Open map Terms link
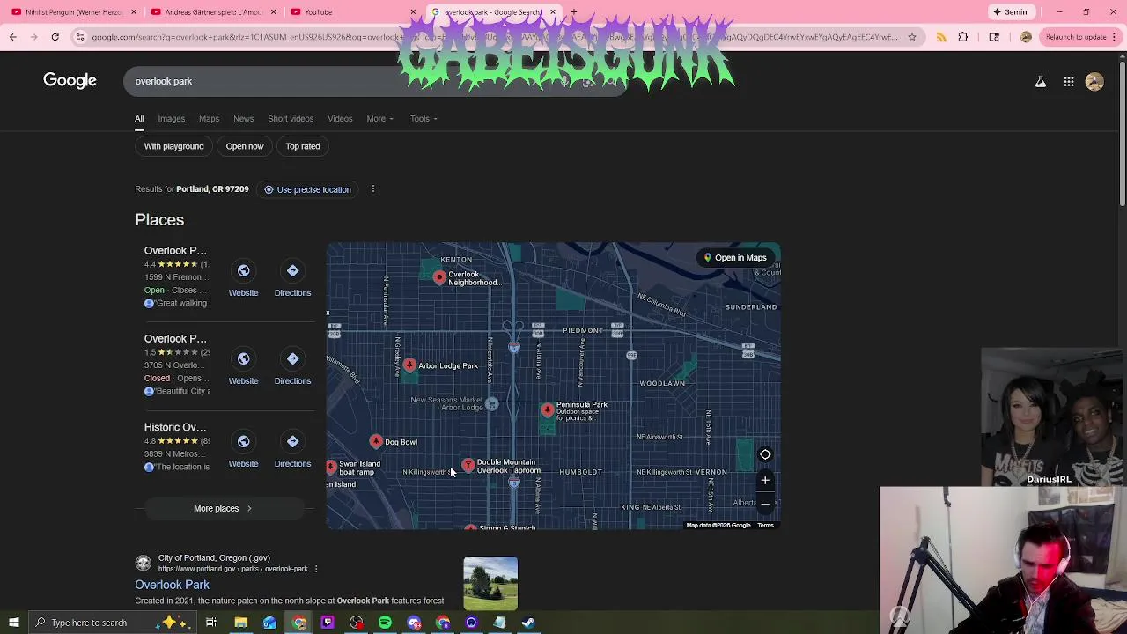Image resolution: width=1127 pixels, height=634 pixels. coord(765,526)
